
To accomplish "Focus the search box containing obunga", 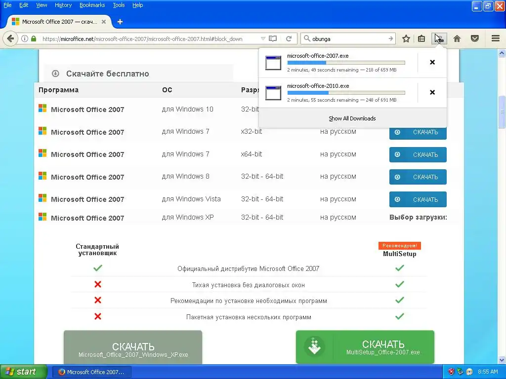I will click(x=349, y=38).
